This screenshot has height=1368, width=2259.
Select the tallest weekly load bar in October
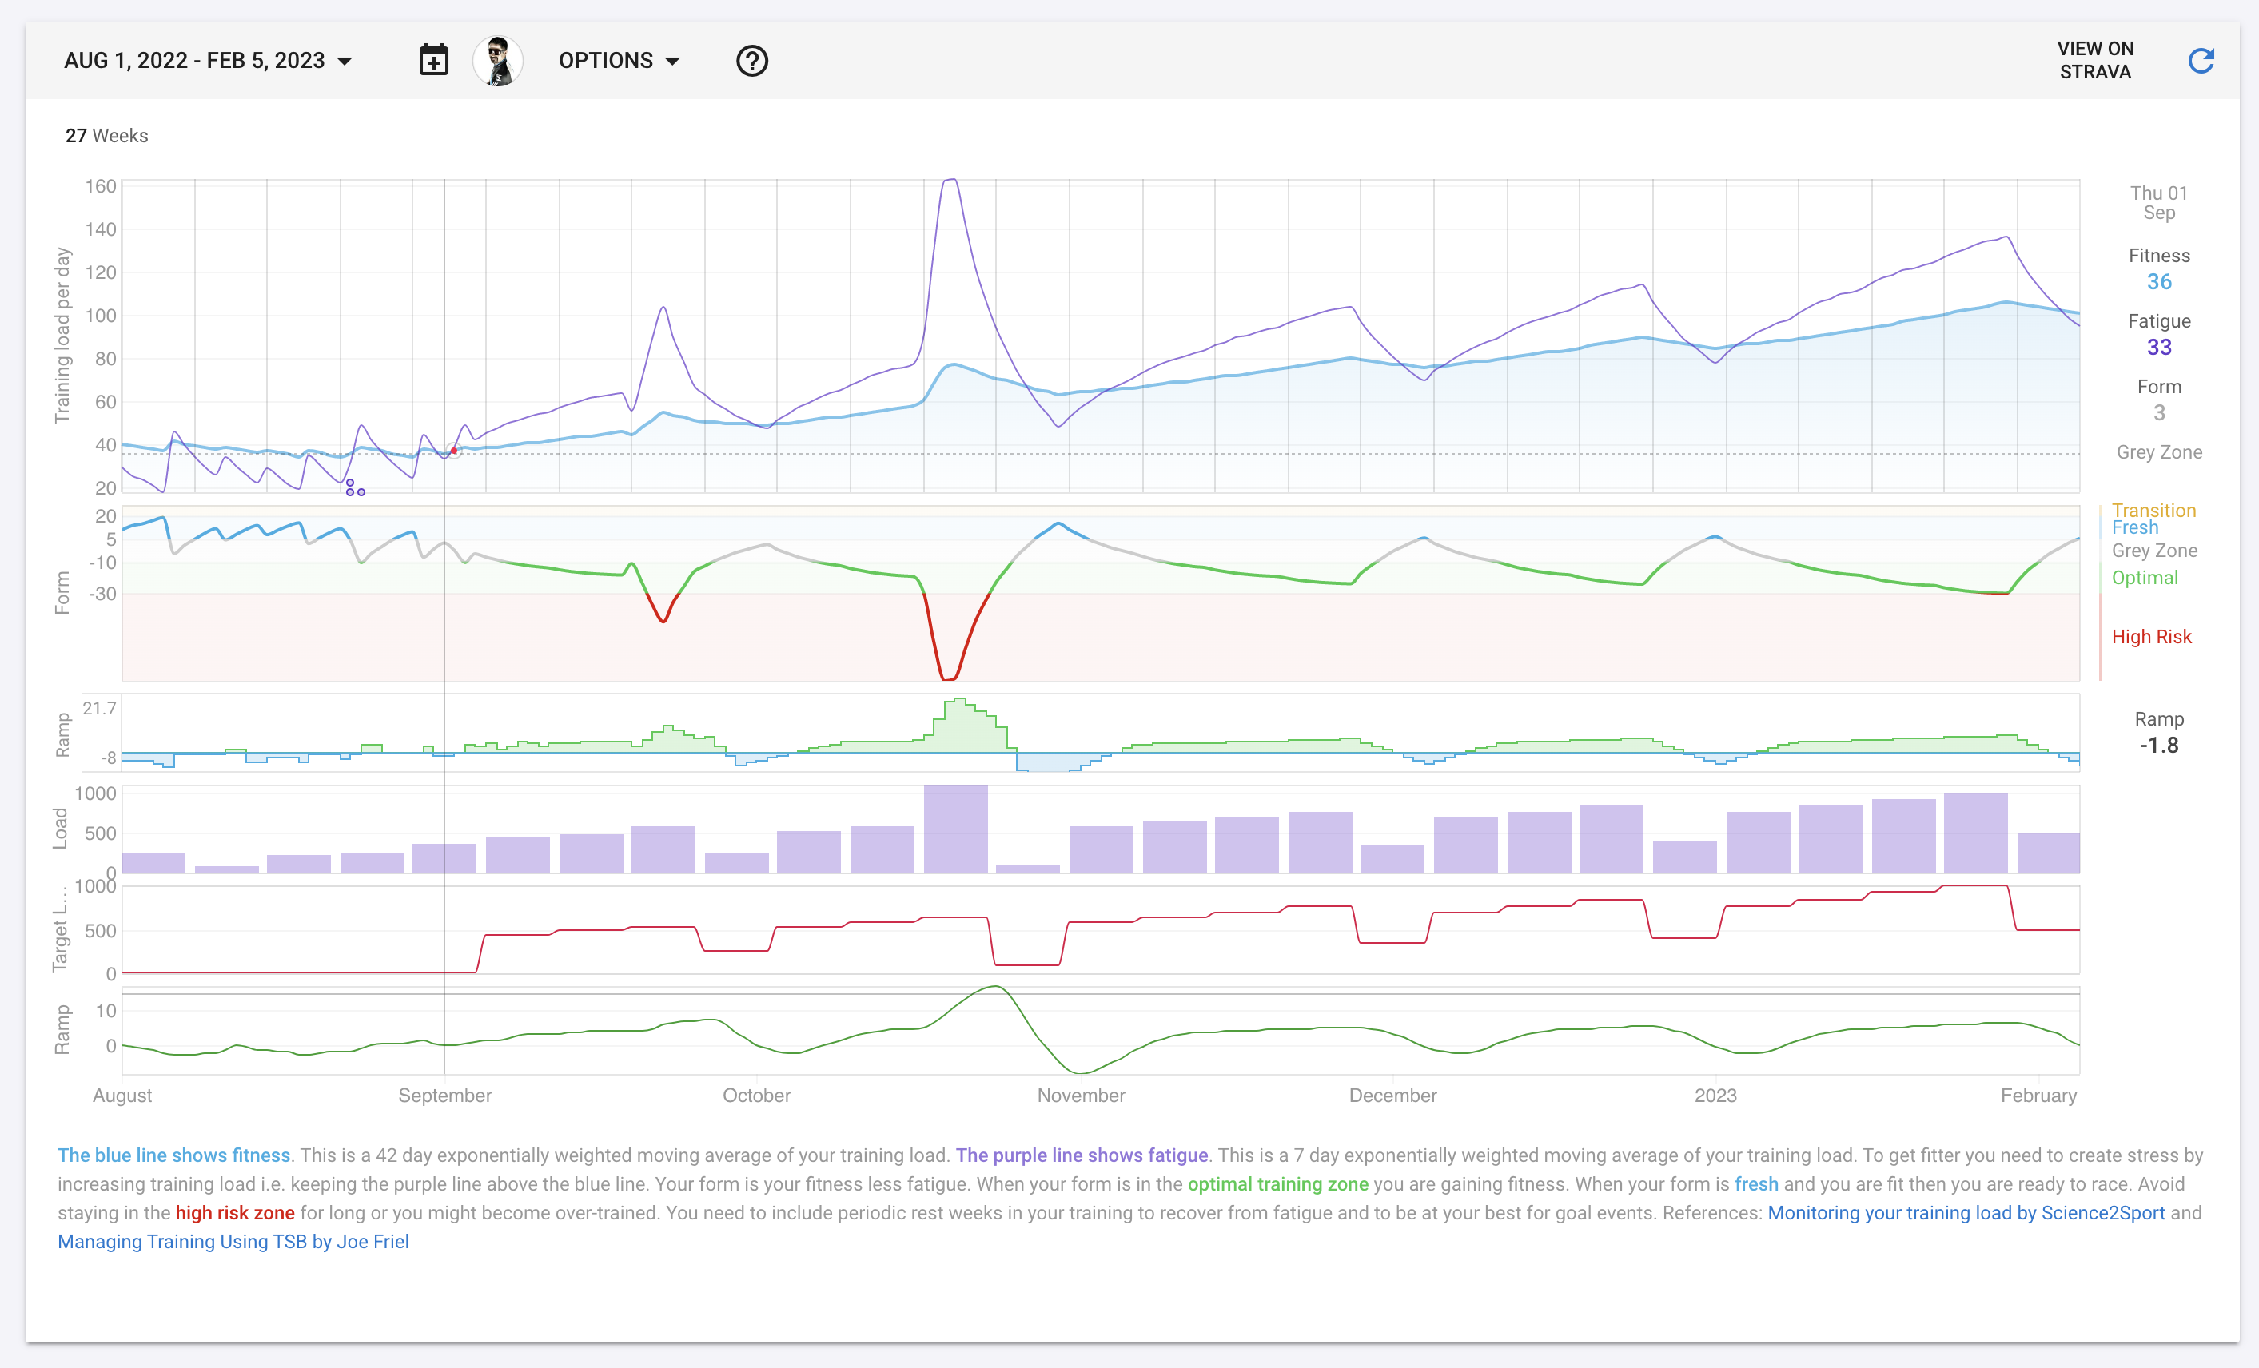[955, 829]
